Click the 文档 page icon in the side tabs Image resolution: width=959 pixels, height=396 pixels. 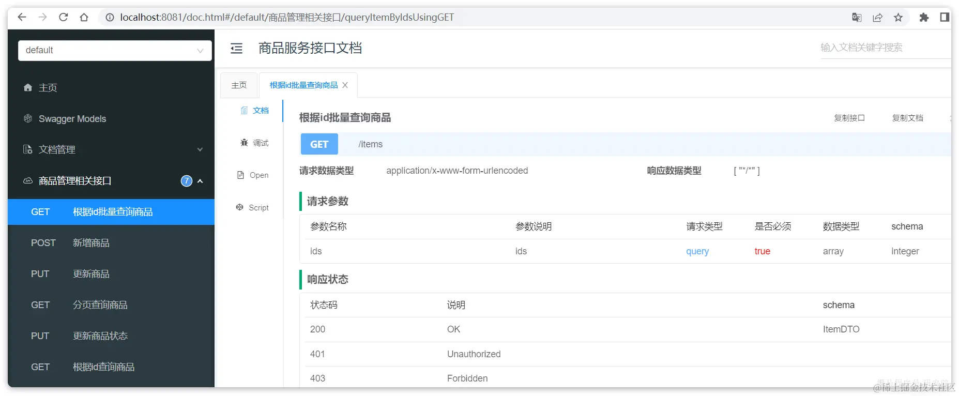(244, 111)
